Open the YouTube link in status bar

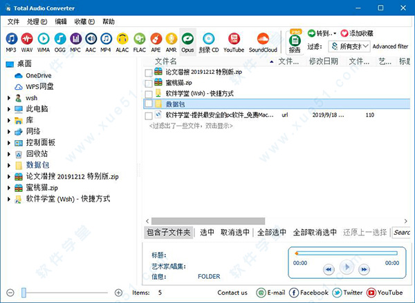pyautogui.click(x=385, y=293)
